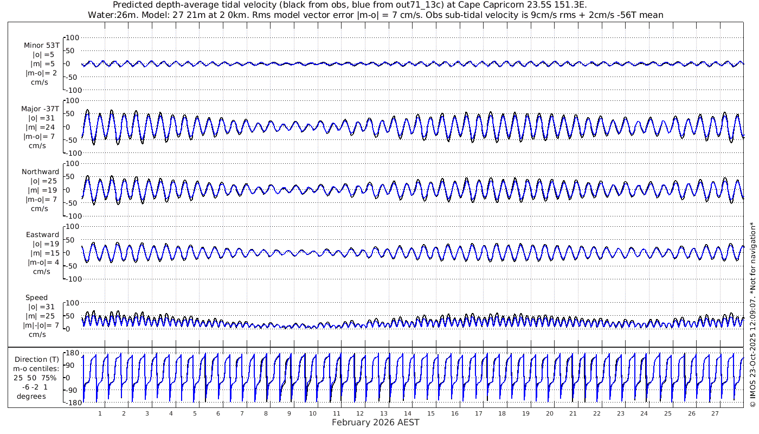
Task: Click day "17" on the x-axis
Action: point(478,413)
